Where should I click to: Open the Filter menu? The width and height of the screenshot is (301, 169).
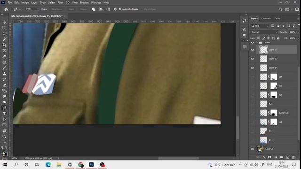[x=61, y=3]
